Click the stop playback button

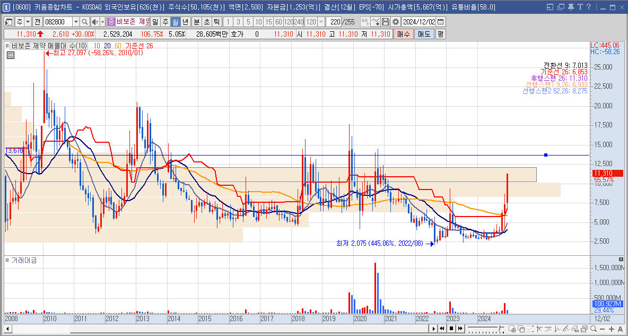(x=451, y=329)
